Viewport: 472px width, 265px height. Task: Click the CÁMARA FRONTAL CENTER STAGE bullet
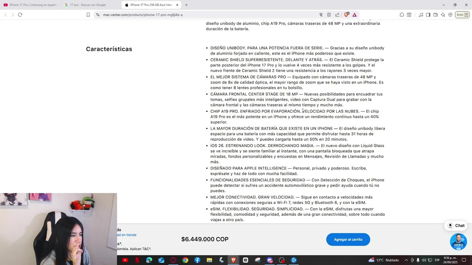coord(296,99)
